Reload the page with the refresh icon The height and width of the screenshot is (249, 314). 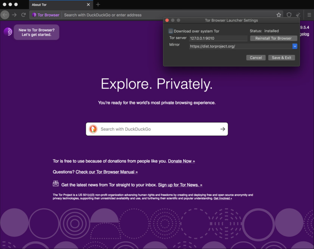coord(23,15)
